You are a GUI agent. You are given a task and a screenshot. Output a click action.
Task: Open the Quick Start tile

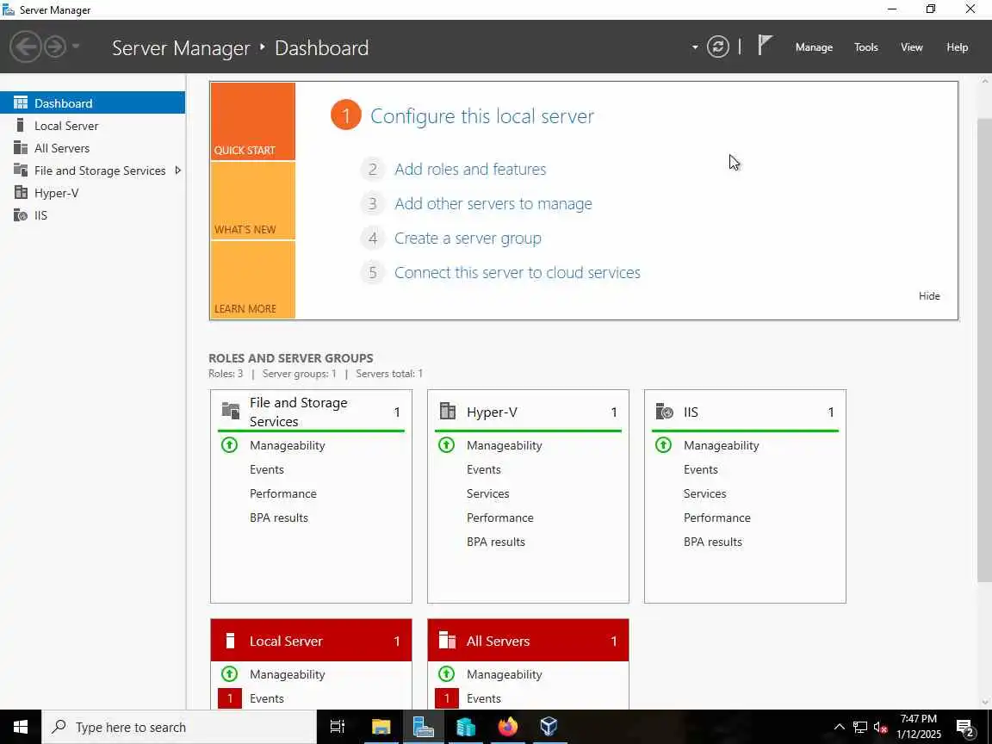(x=252, y=121)
